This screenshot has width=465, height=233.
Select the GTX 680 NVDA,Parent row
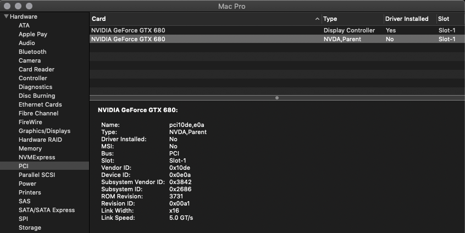point(277,39)
